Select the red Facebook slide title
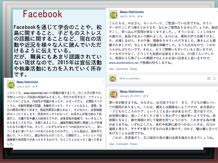 click(43, 14)
